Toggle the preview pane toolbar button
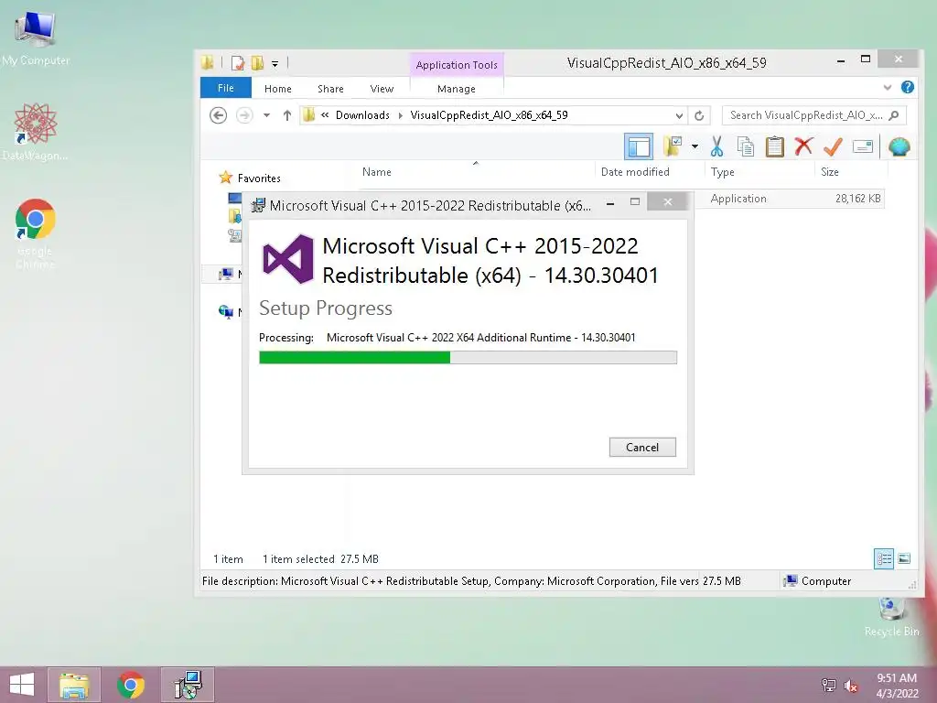The height and width of the screenshot is (703, 937). pos(638,146)
